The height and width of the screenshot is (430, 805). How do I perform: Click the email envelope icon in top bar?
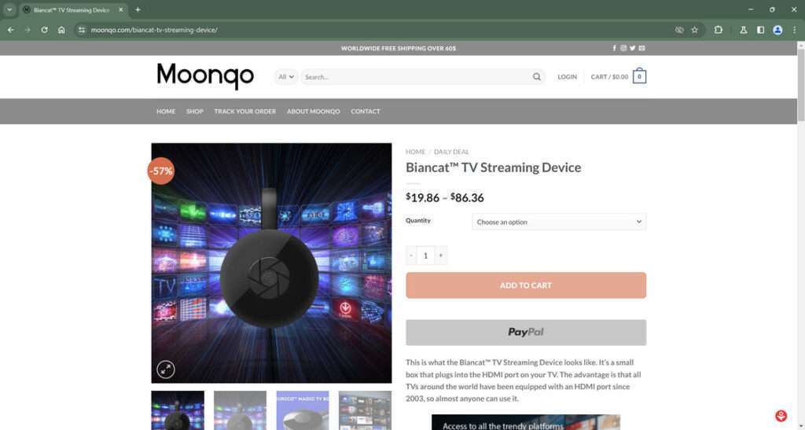click(x=641, y=48)
